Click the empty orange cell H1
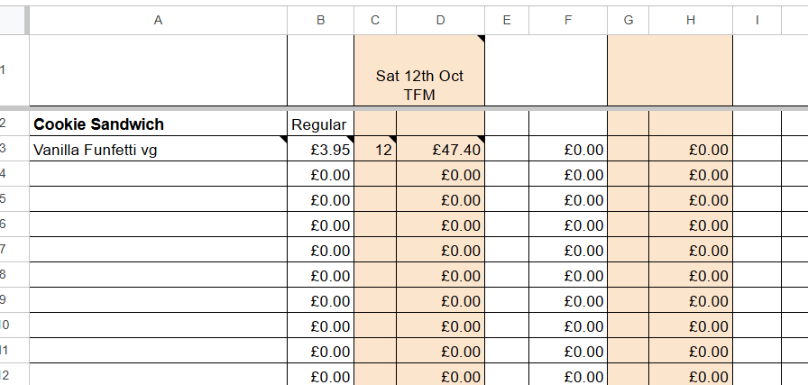This screenshot has width=808, height=385. [x=670, y=70]
